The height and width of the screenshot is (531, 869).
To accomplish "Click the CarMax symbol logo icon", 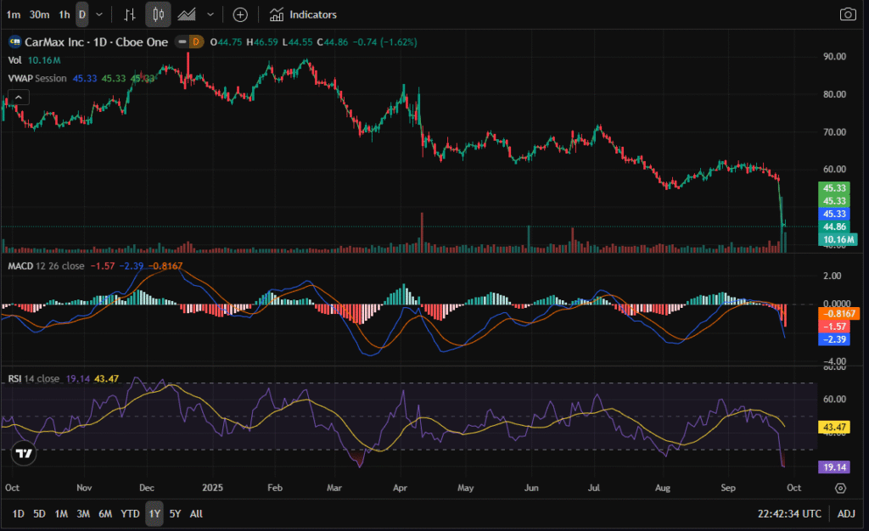I will pos(14,42).
